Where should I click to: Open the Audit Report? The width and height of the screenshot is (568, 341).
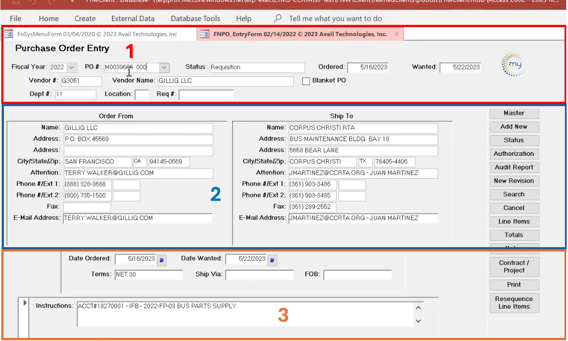click(514, 167)
